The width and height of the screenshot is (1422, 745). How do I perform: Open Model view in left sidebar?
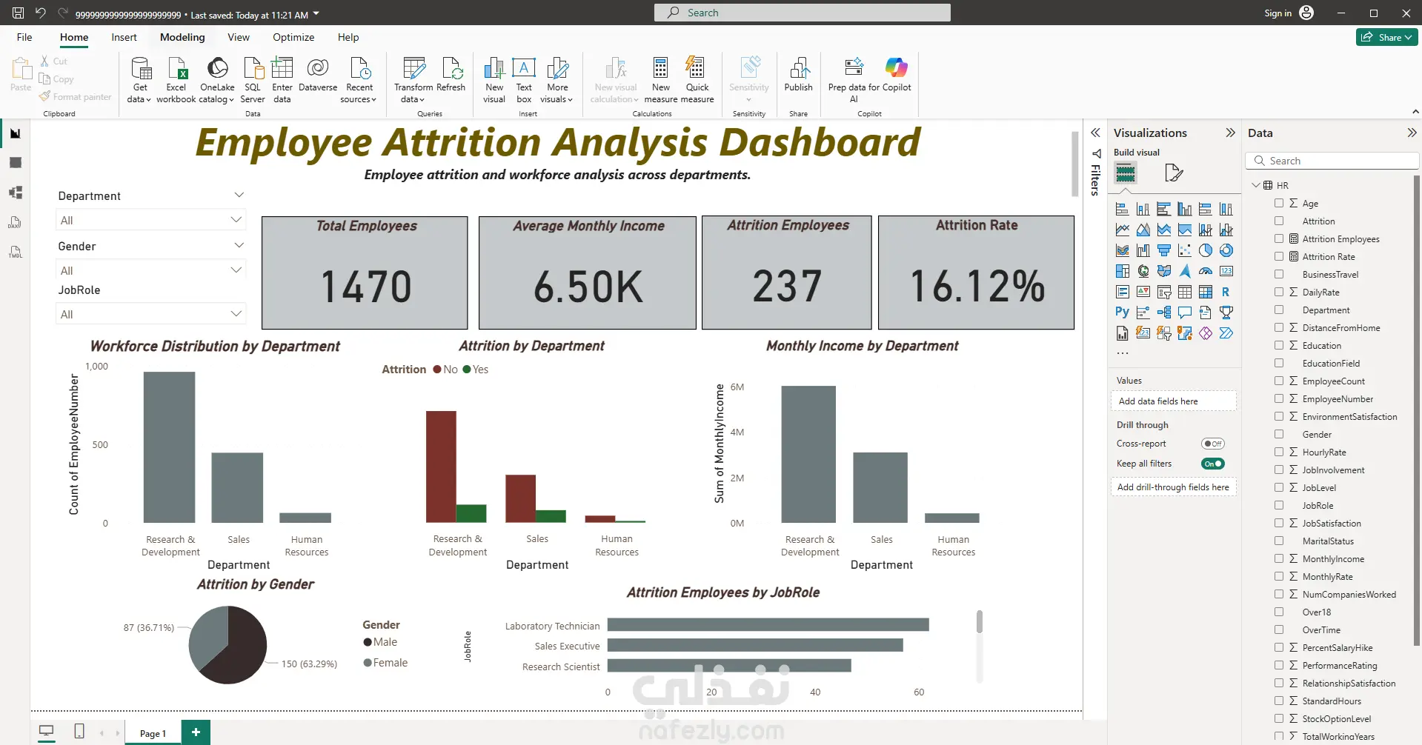coord(16,193)
